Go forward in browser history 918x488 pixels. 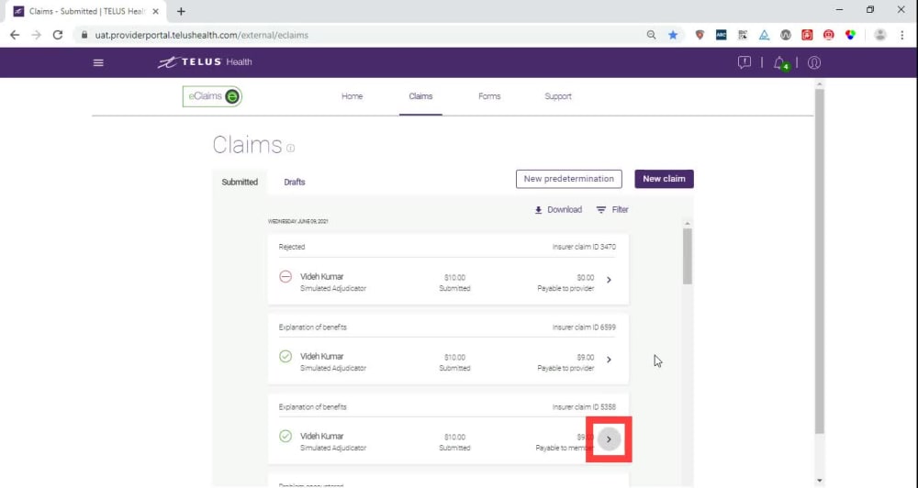[37, 35]
